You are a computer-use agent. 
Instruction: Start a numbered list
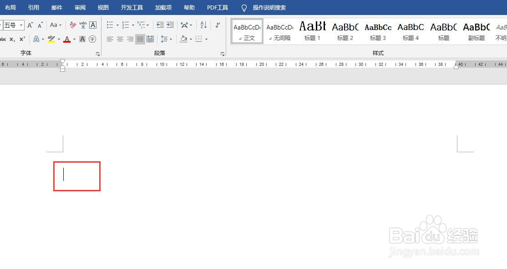[x=126, y=25]
